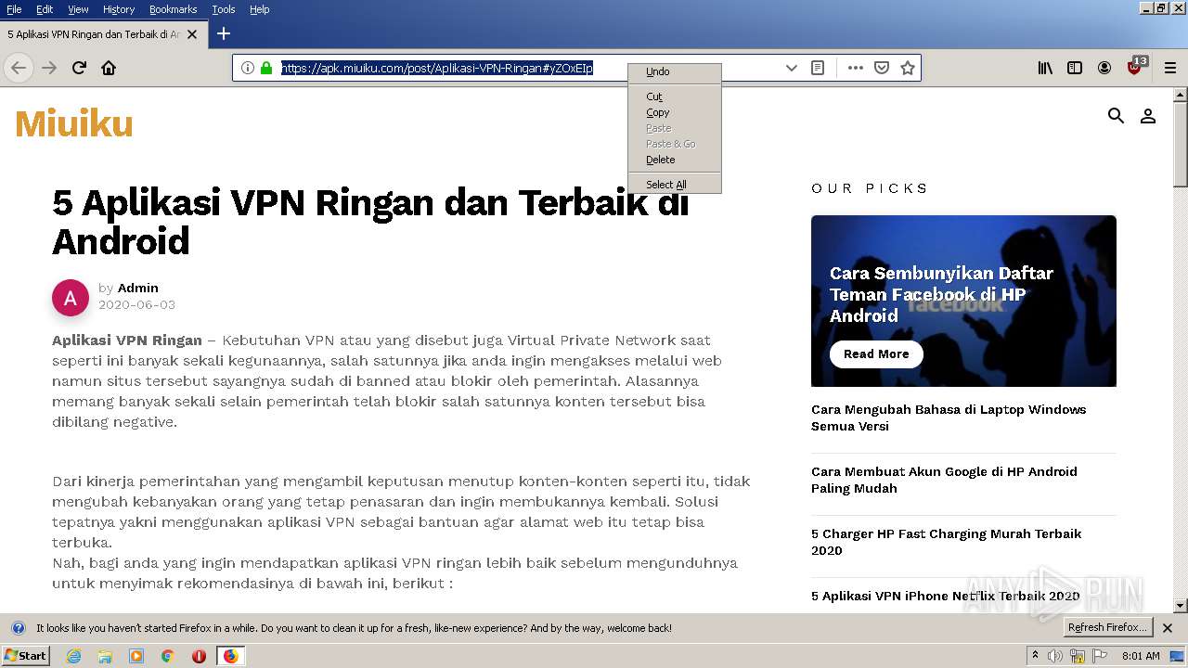Open the Edit menu

coord(45,9)
